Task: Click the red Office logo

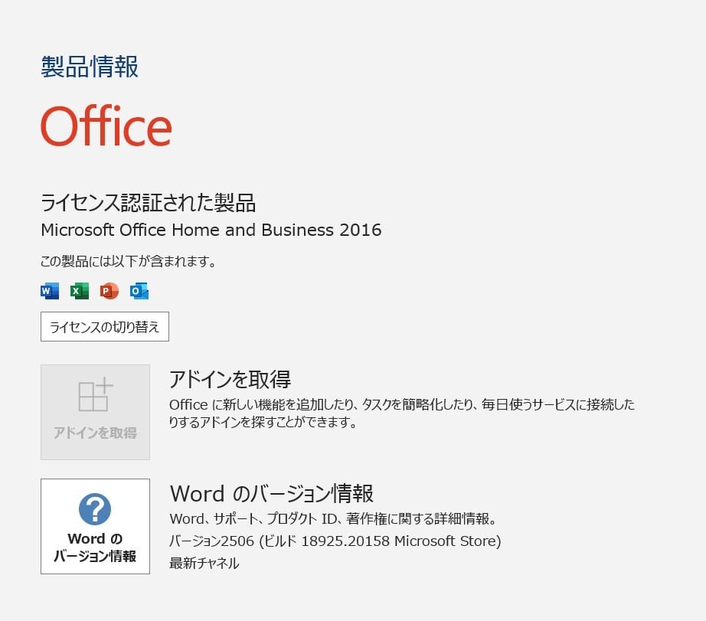Action: click(x=106, y=126)
